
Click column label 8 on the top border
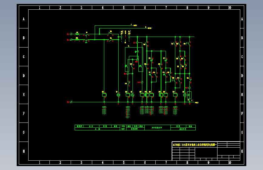click(187, 8)
